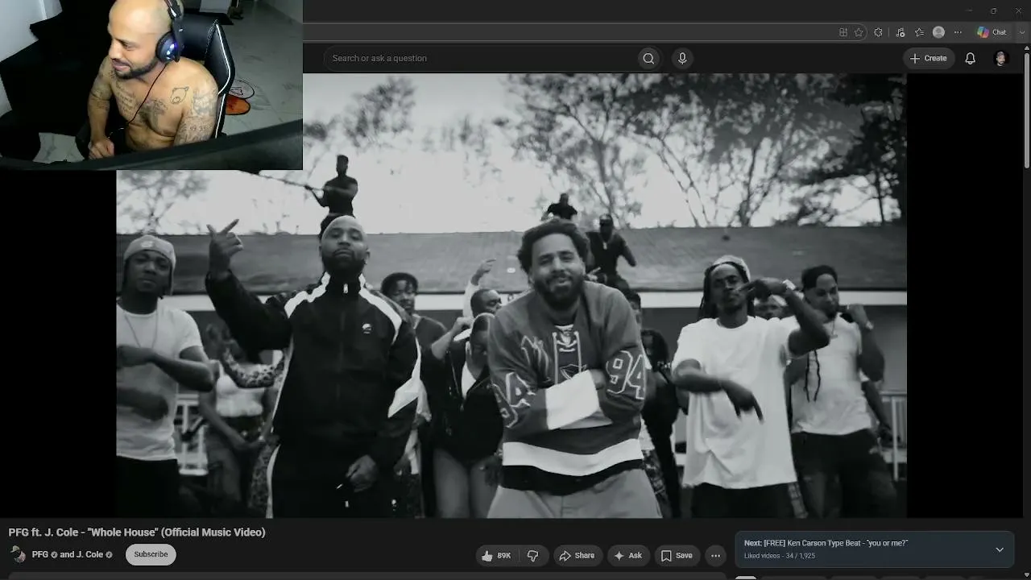Click the Whole House video title
The width and height of the screenshot is (1031, 580).
pyautogui.click(x=137, y=532)
